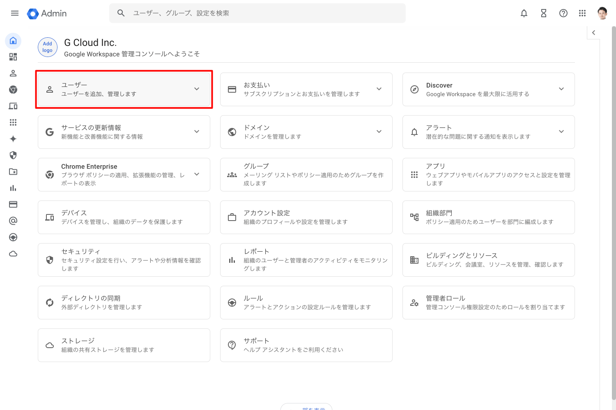Open the 管理者ロール card

coord(489,303)
